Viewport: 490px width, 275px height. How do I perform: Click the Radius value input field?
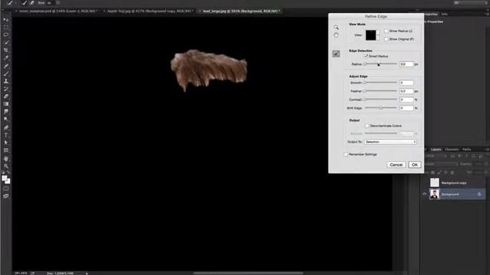(x=407, y=64)
